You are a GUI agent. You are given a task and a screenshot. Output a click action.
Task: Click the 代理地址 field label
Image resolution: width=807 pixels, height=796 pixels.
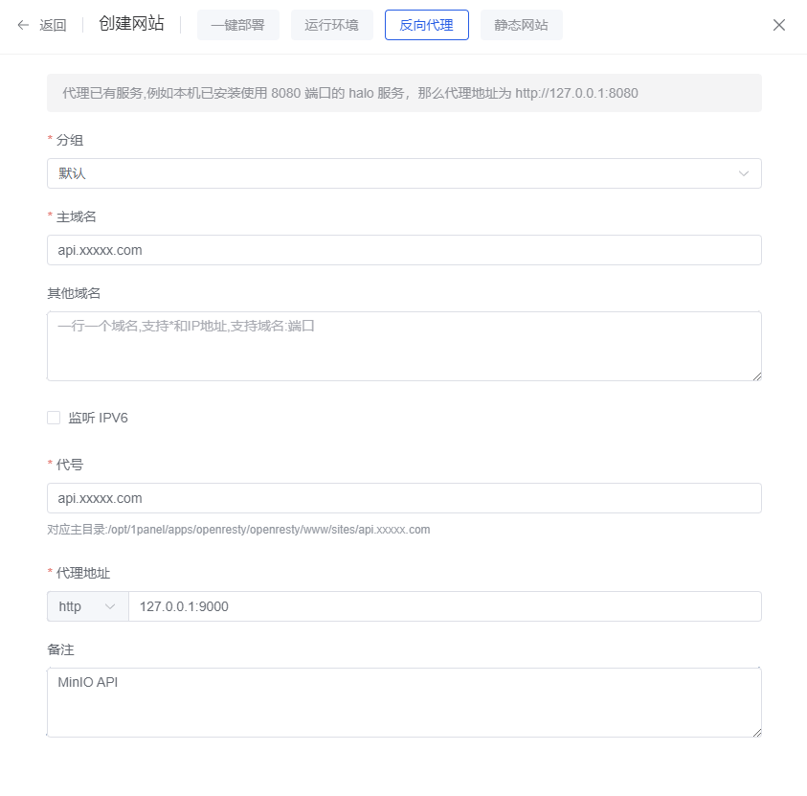point(83,573)
